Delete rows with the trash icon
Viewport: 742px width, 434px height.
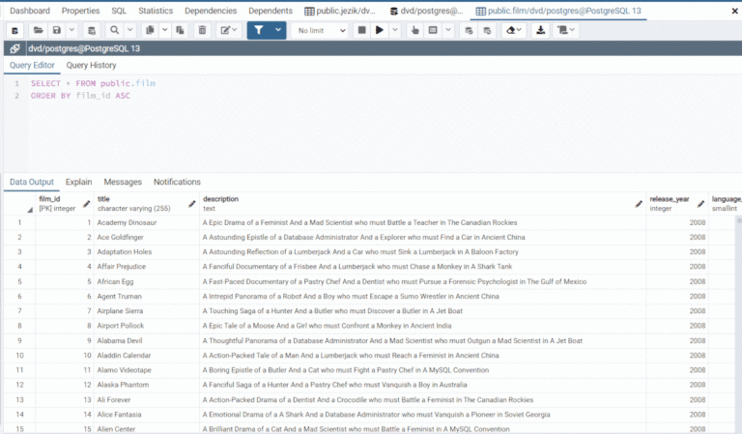[x=202, y=31]
